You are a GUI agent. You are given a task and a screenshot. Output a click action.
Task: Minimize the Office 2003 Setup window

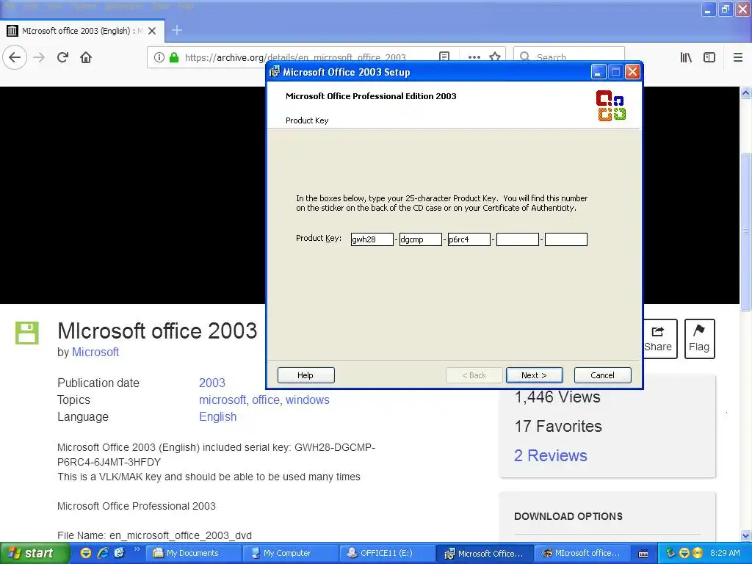(x=598, y=72)
